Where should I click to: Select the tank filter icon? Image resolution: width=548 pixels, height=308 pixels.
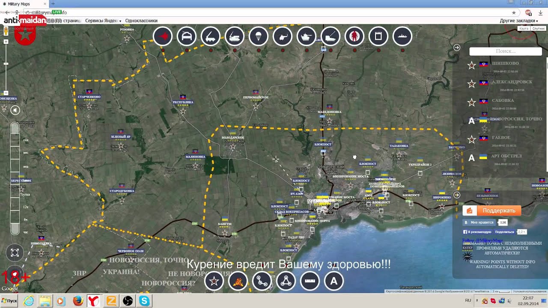tap(307, 36)
